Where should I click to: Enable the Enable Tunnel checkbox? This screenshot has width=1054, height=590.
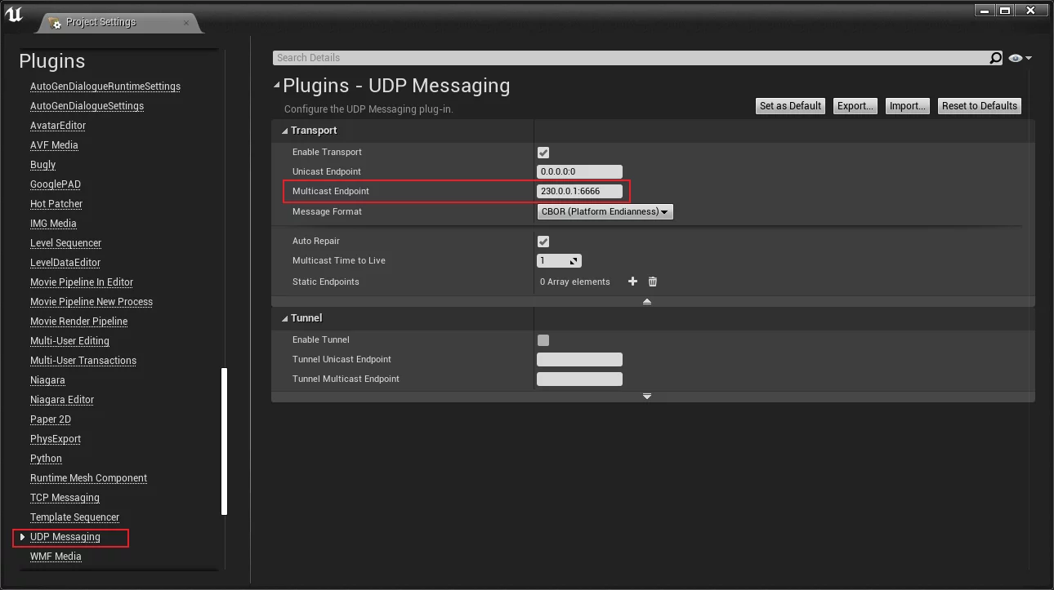coord(543,340)
